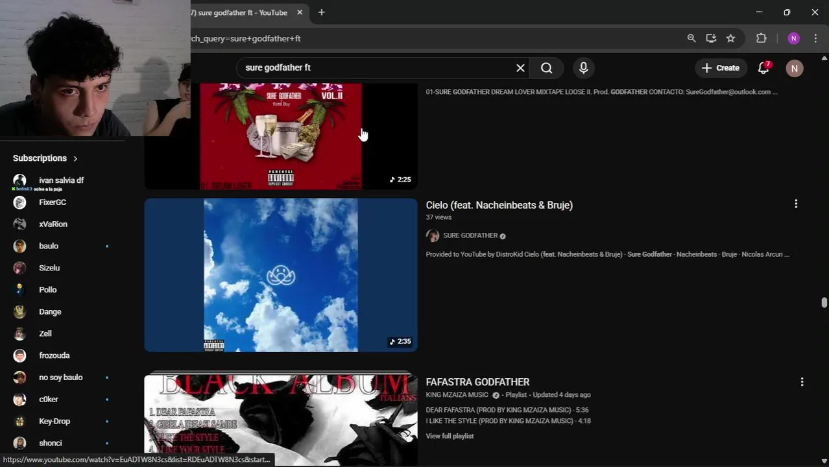The image size is (829, 467).
Task: Click the browser zoom magnifier icon
Action: coord(691,38)
